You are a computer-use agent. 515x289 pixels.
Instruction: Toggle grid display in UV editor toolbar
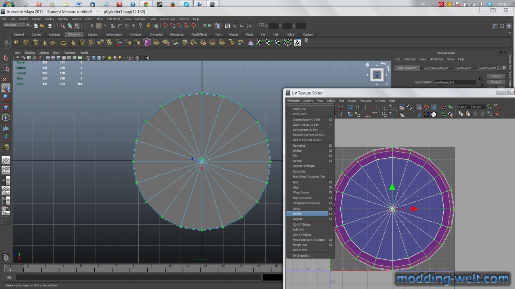click(419, 107)
